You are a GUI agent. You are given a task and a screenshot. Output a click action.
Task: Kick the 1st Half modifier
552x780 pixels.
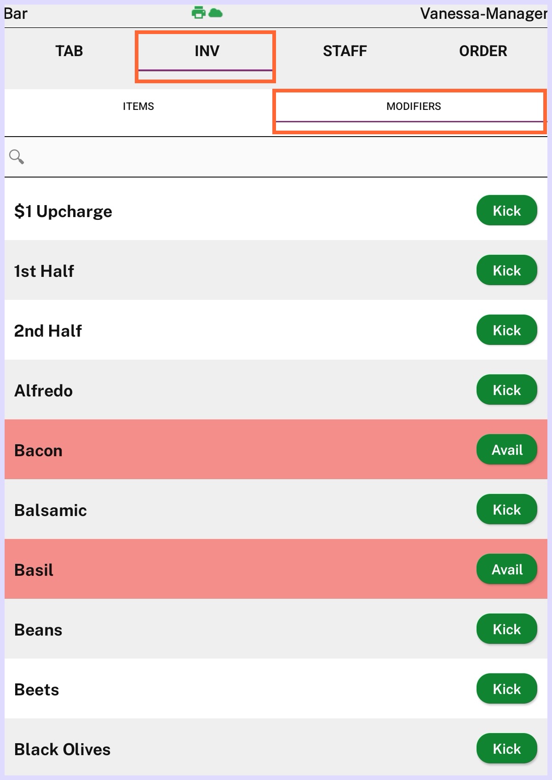506,270
